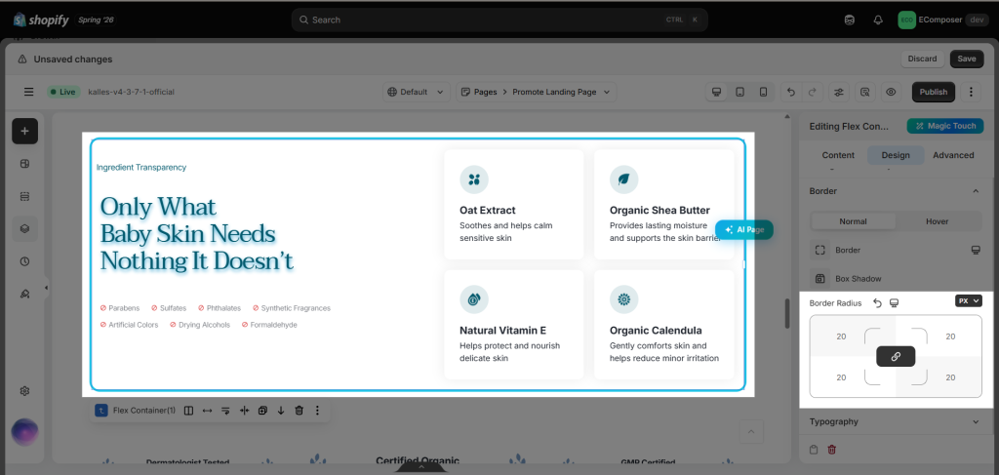
Task: Click the Publish button
Action: coord(934,92)
